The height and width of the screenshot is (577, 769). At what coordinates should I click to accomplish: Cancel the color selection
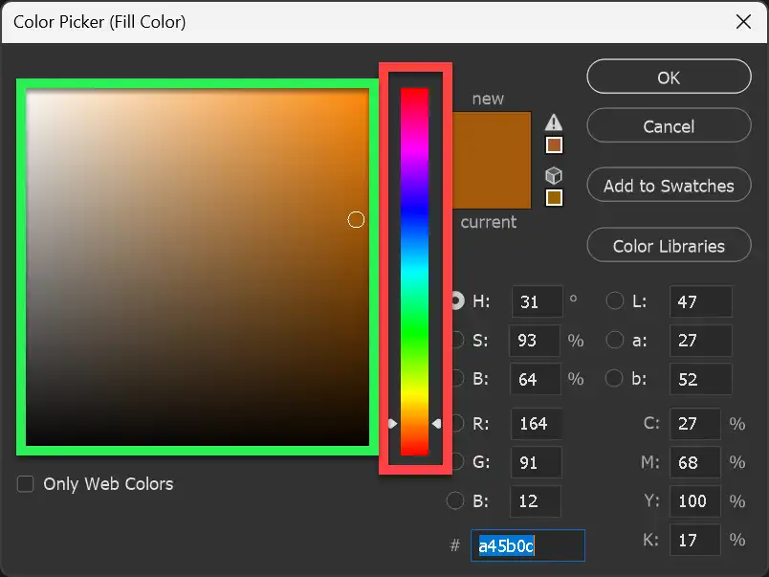pyautogui.click(x=668, y=125)
